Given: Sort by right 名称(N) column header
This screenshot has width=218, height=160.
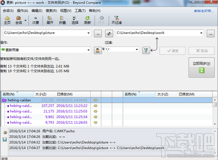Looking at the screenshot, I should coord(139,94).
